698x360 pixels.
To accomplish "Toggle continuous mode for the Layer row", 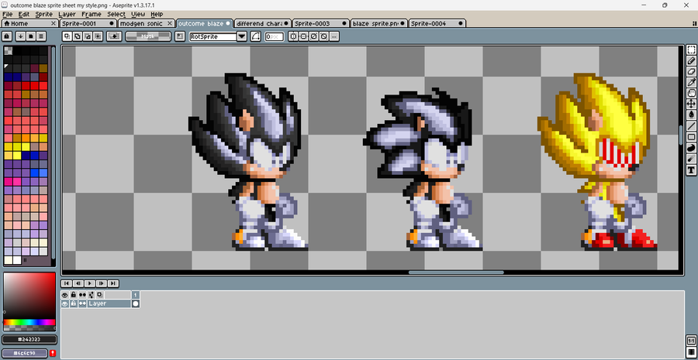I will (x=82, y=303).
